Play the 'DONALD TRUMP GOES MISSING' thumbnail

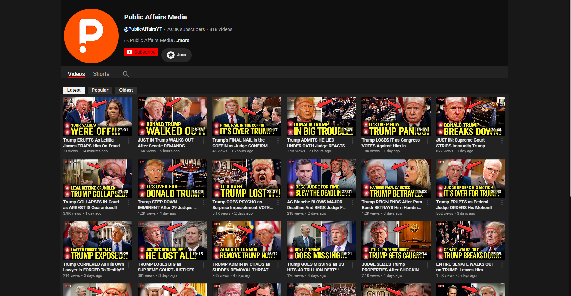(x=321, y=241)
